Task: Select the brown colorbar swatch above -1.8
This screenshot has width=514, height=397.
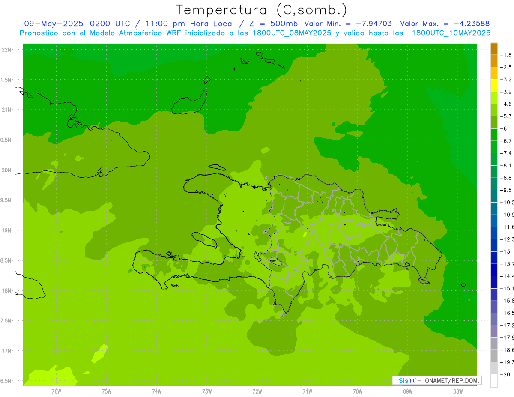Action: [x=494, y=49]
